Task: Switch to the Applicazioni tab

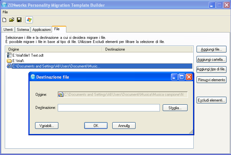Action: coord(41,30)
